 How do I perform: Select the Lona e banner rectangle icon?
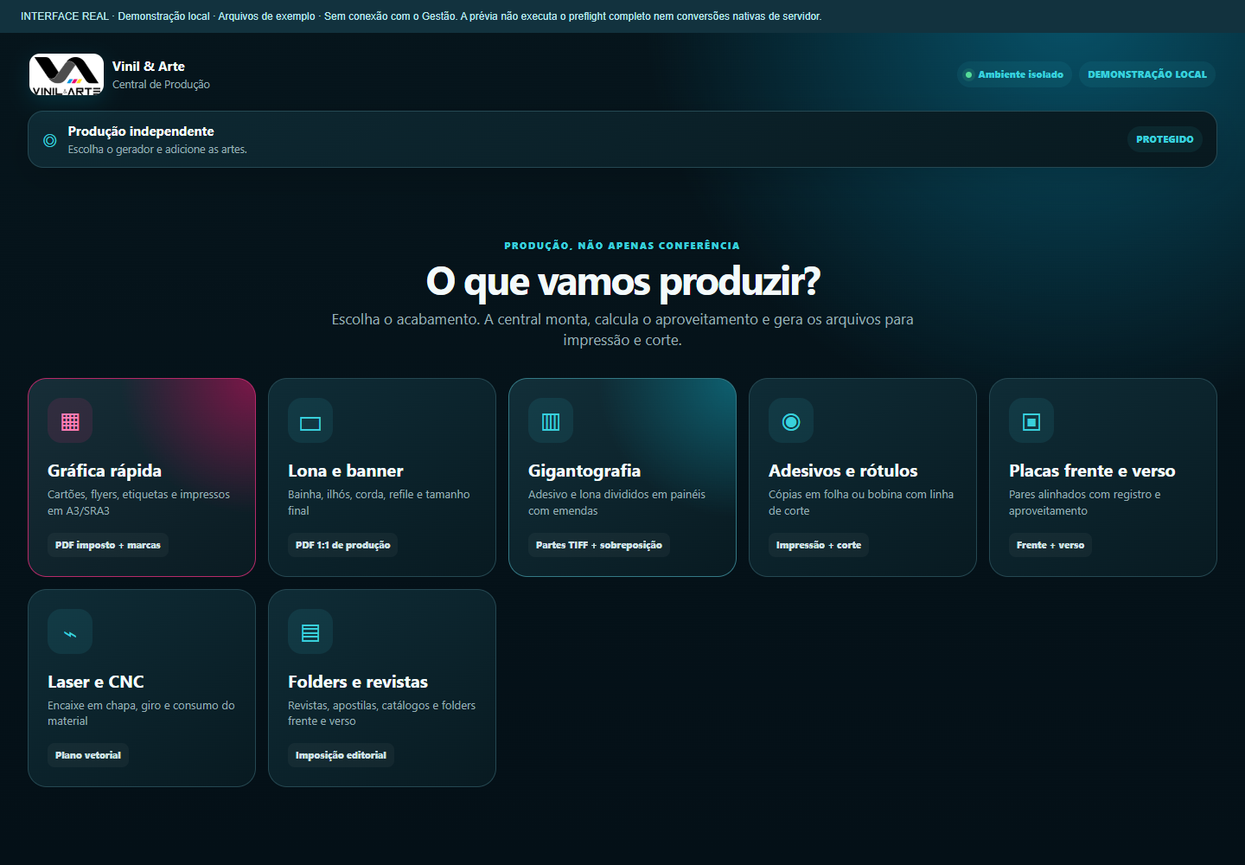(x=310, y=421)
